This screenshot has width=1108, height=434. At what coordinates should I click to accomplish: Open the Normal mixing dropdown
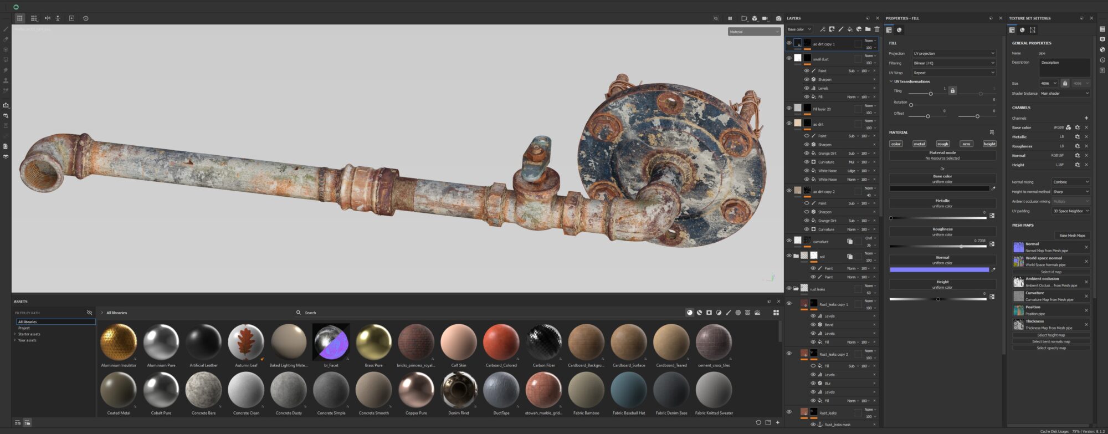1071,182
